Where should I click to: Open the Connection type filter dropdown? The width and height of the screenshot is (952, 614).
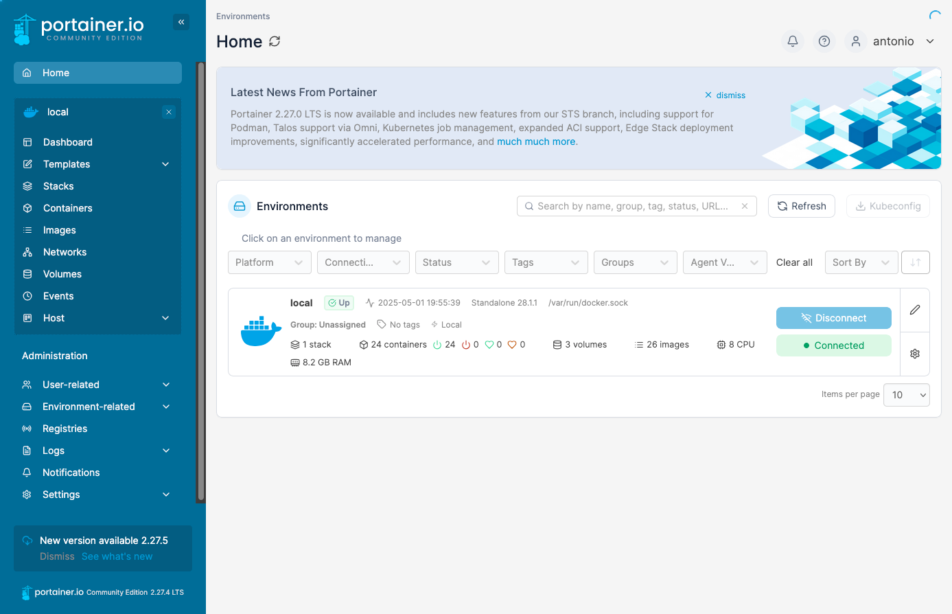pyautogui.click(x=363, y=262)
